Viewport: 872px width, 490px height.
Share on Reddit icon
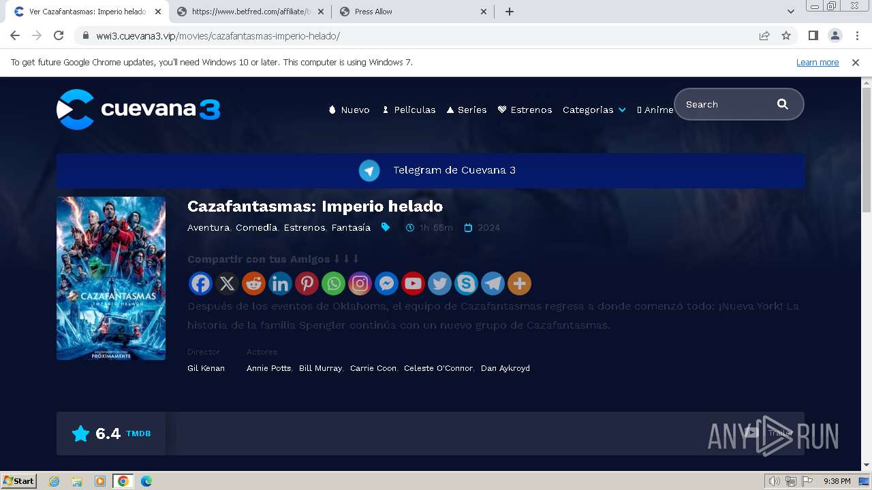pos(253,283)
